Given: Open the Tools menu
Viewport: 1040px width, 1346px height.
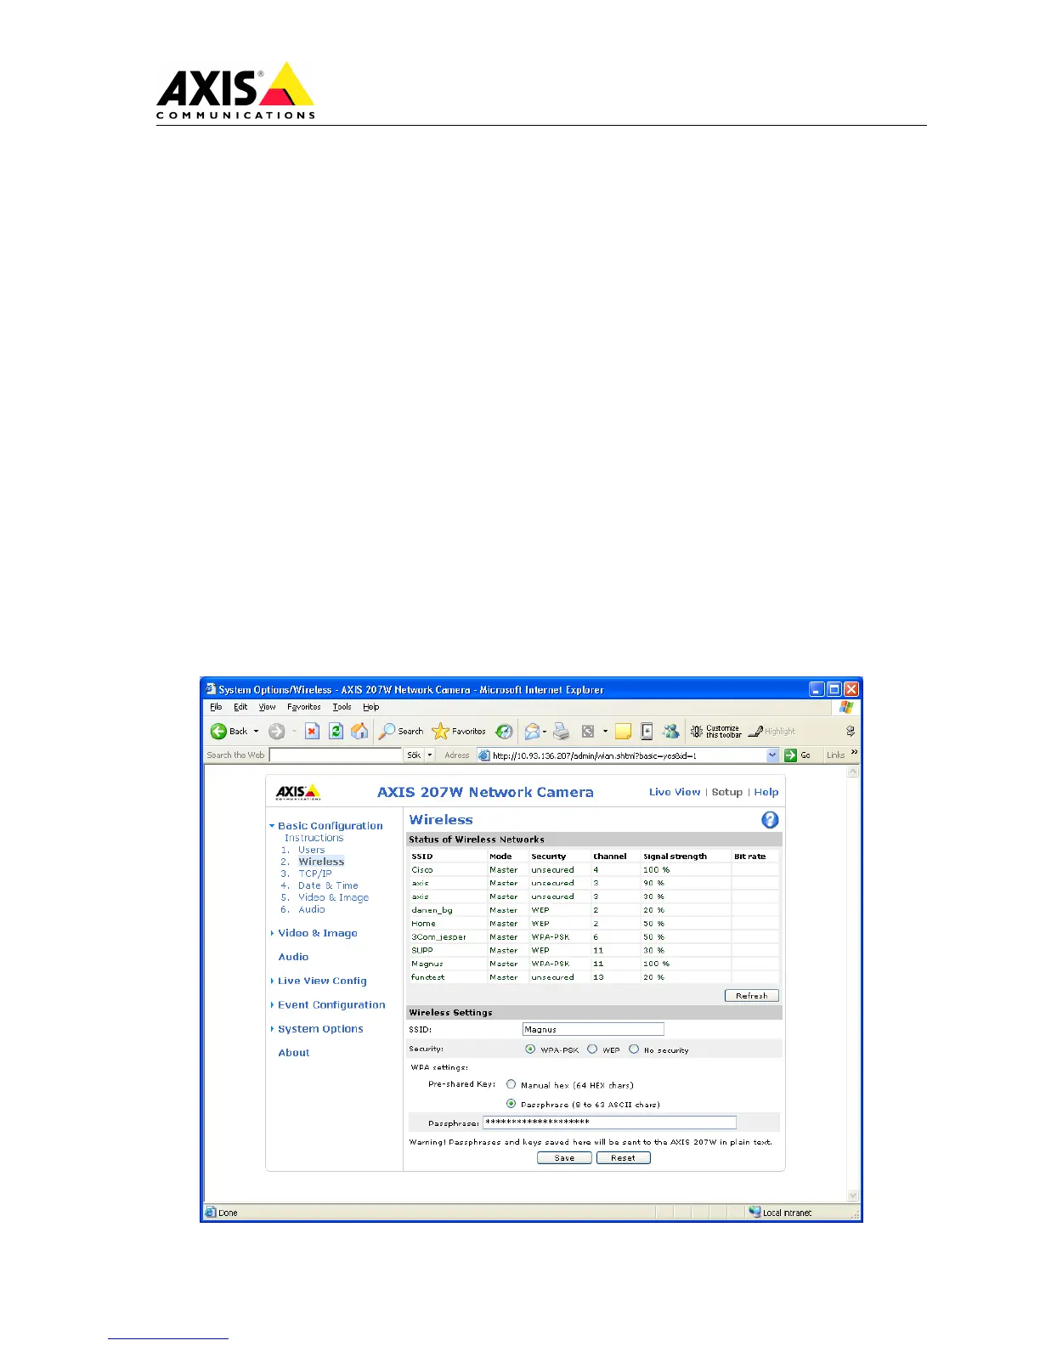Looking at the screenshot, I should tap(342, 707).
